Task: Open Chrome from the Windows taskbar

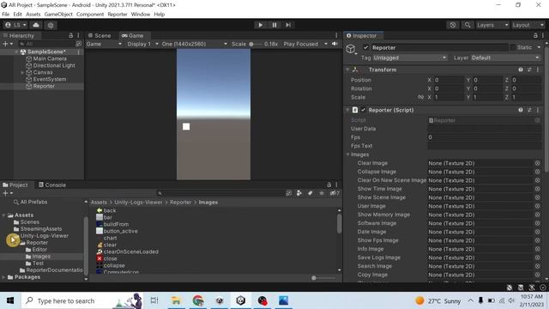Action: tap(198, 300)
